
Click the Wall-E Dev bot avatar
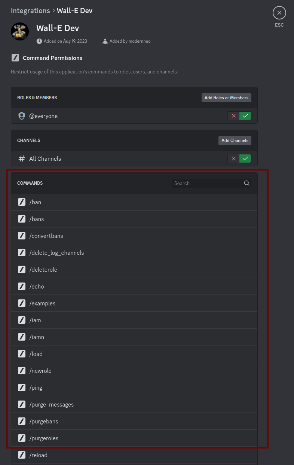pyautogui.click(x=20, y=31)
